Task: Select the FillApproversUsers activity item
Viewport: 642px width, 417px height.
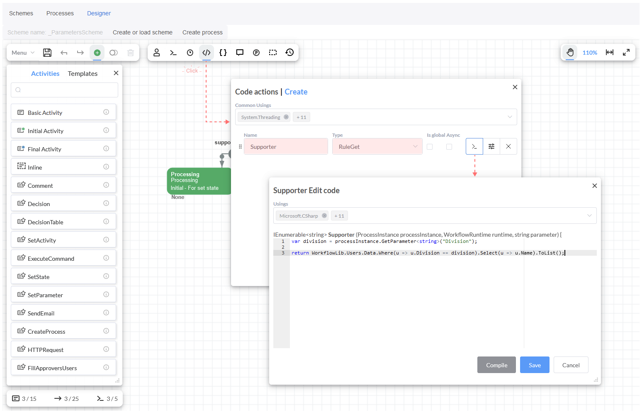Action: click(63, 367)
